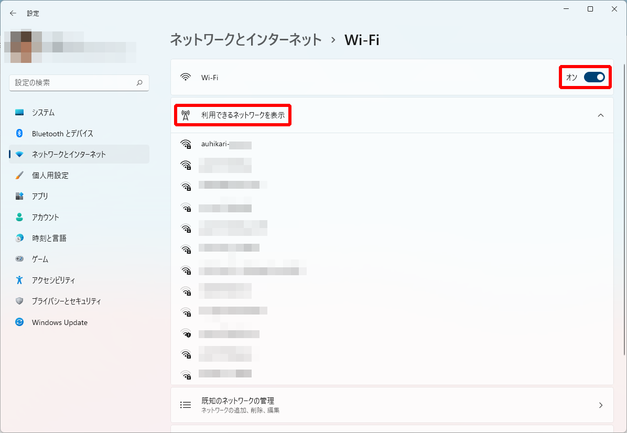This screenshot has height=433, width=627.
Task: Select the auhikari Wi-Fi network
Action: (x=226, y=145)
